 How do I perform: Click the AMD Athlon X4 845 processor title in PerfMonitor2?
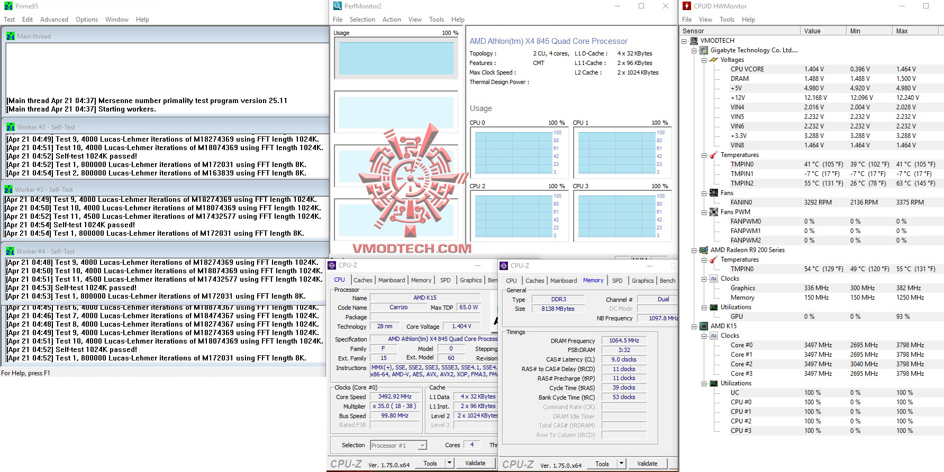548,41
